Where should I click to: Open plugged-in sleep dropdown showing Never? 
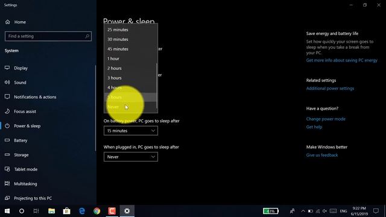pyautogui.click(x=131, y=157)
